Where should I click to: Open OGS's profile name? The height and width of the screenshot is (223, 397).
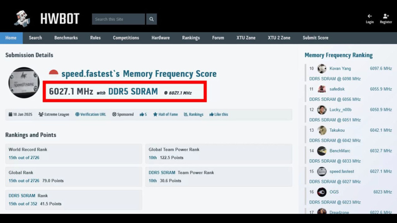click(334, 192)
